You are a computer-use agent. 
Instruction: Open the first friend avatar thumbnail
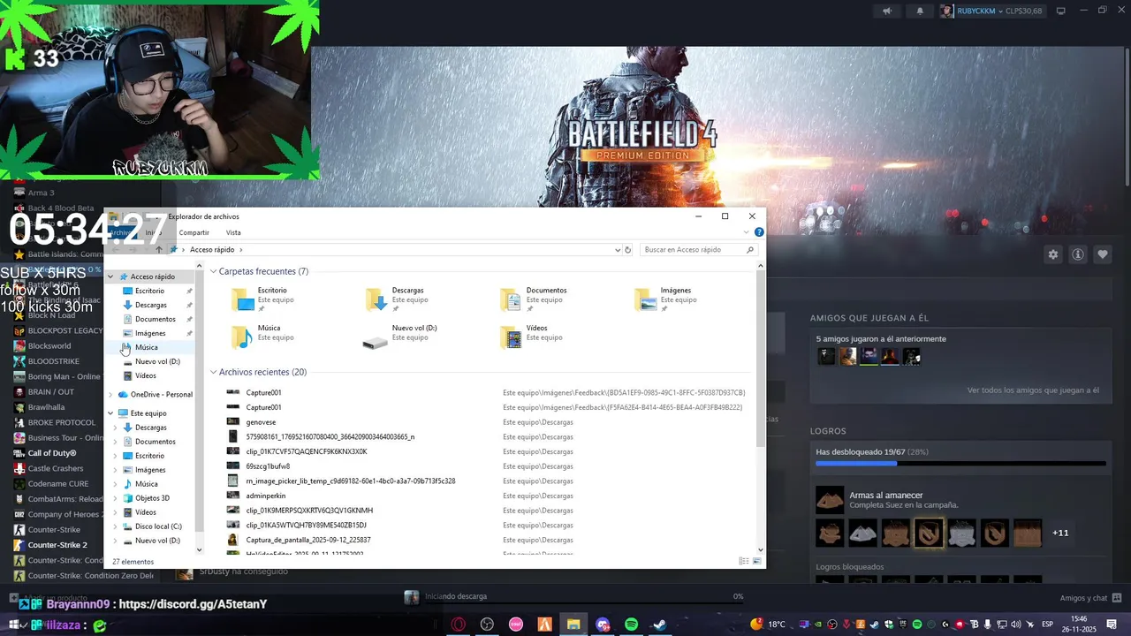tap(826, 357)
